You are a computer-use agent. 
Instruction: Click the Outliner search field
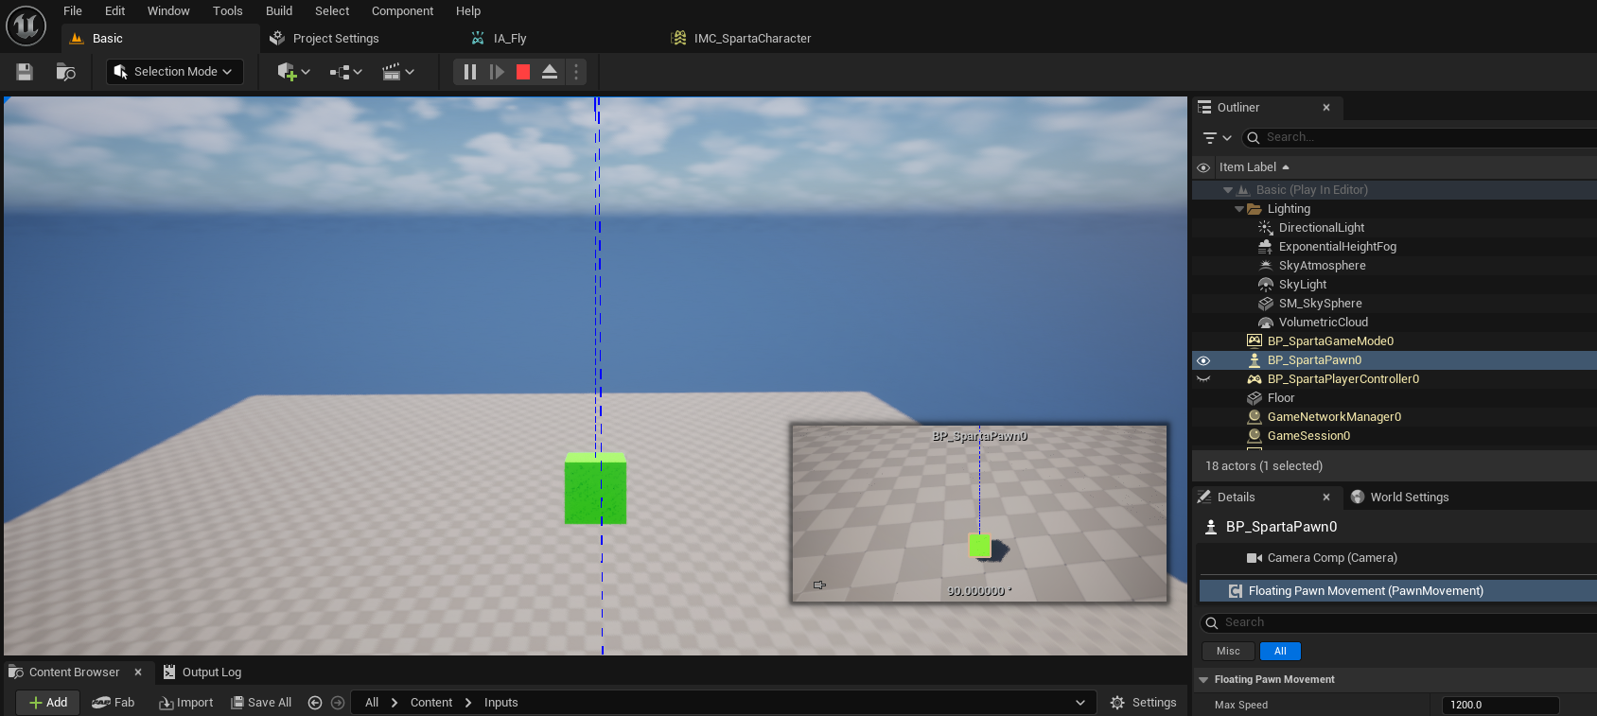coord(1419,138)
